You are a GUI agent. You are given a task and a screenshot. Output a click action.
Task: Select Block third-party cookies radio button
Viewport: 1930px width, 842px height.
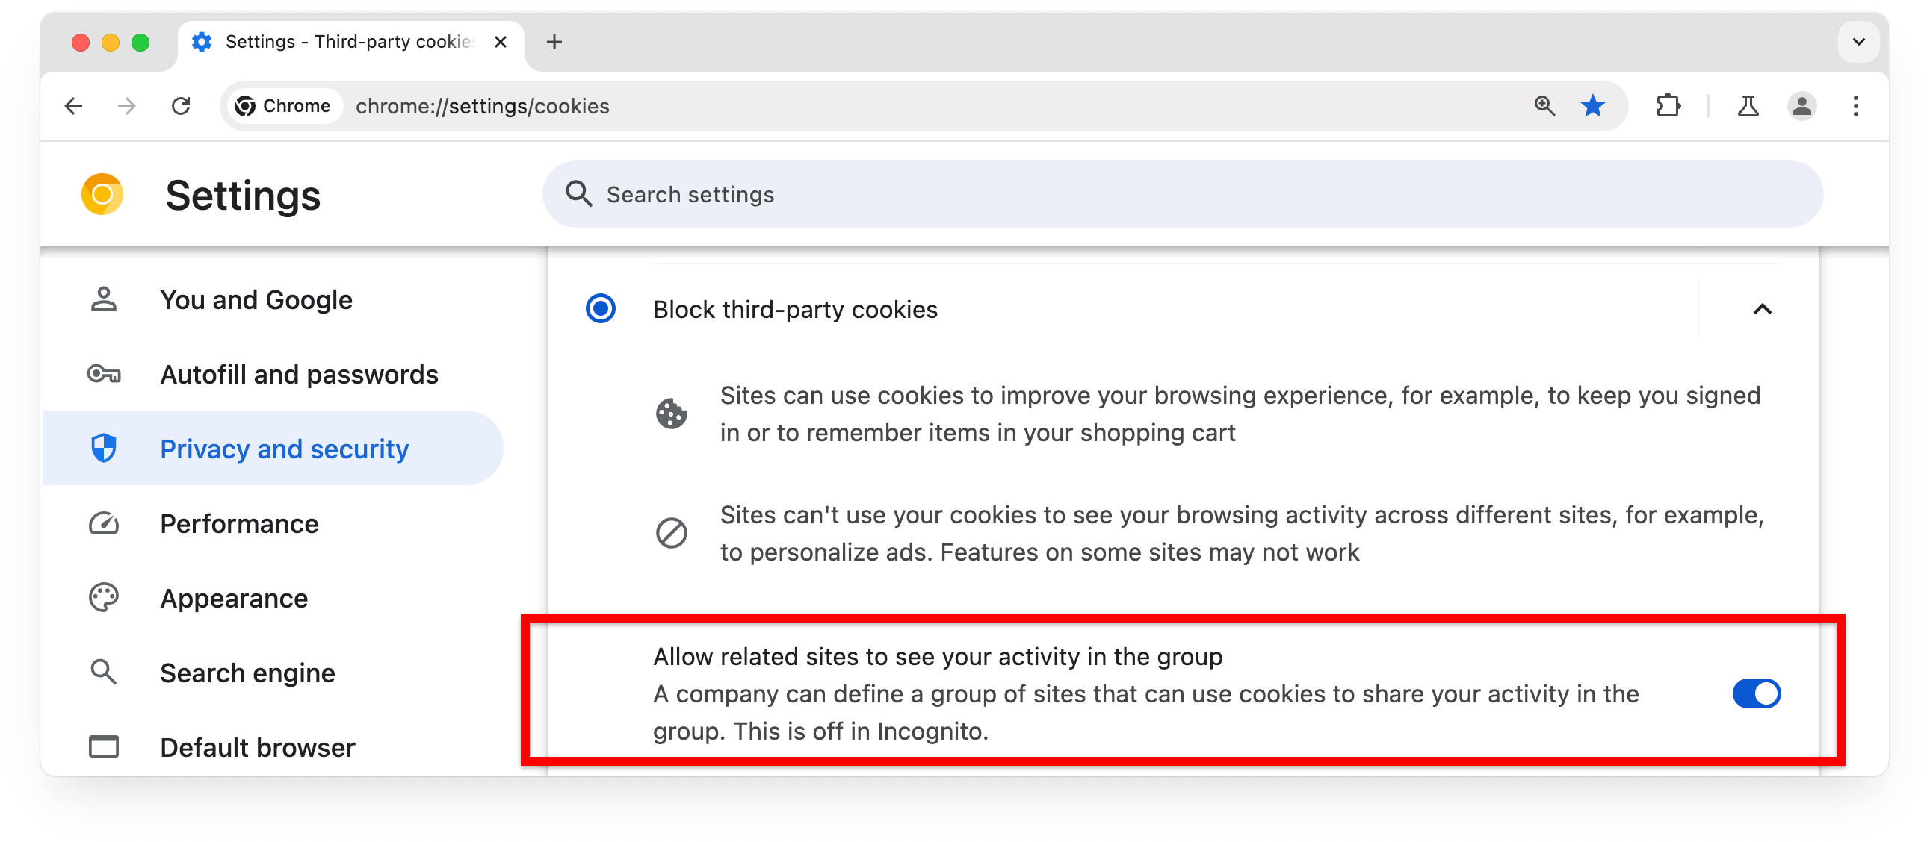(599, 310)
